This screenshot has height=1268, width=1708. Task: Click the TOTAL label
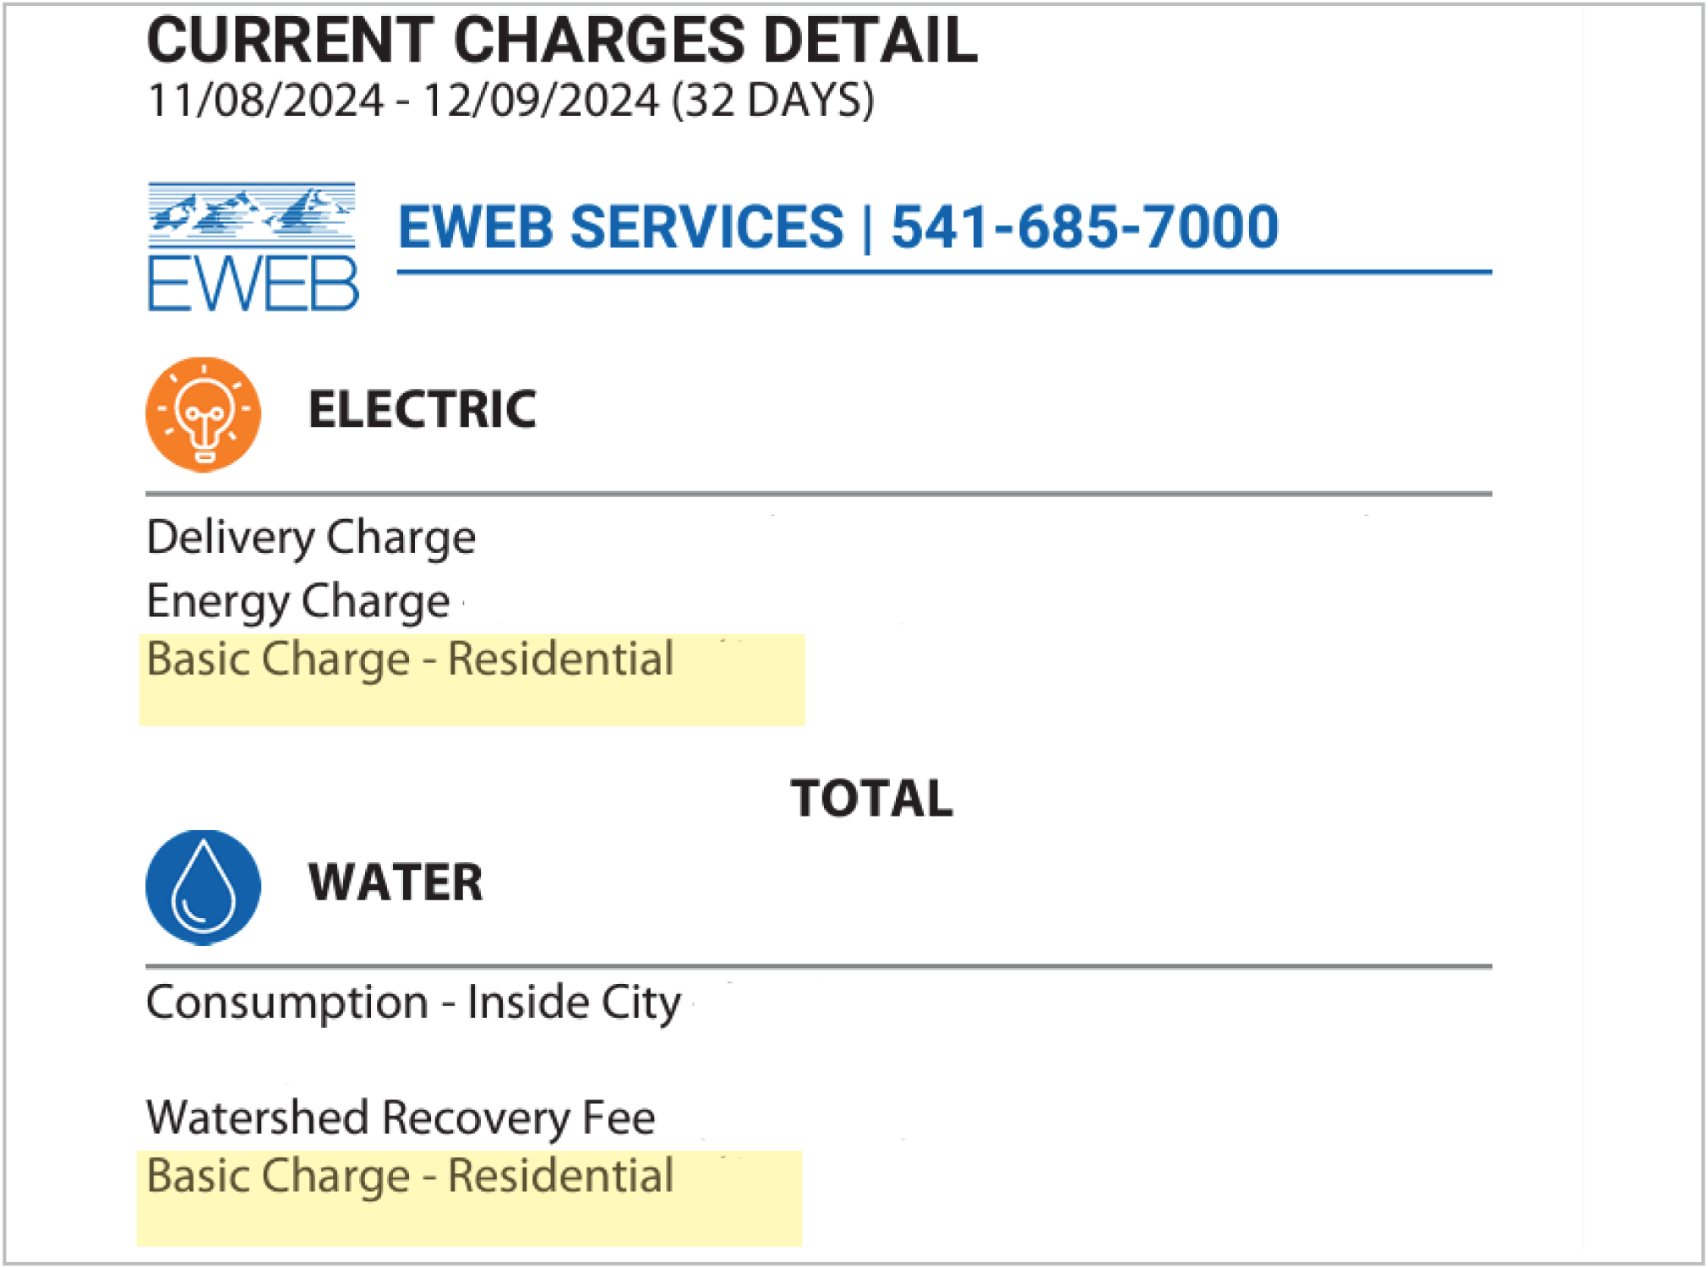(x=871, y=798)
